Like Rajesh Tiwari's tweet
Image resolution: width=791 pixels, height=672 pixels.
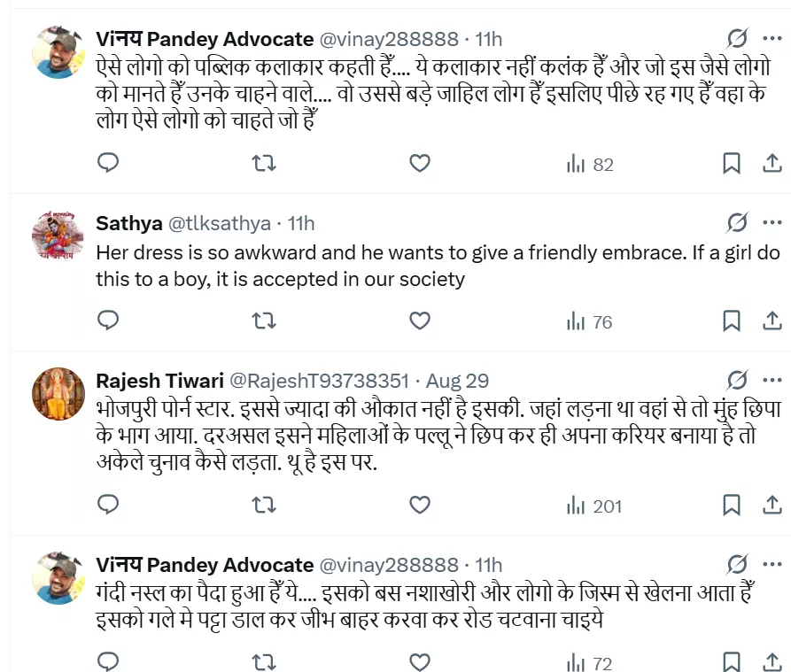click(x=419, y=506)
